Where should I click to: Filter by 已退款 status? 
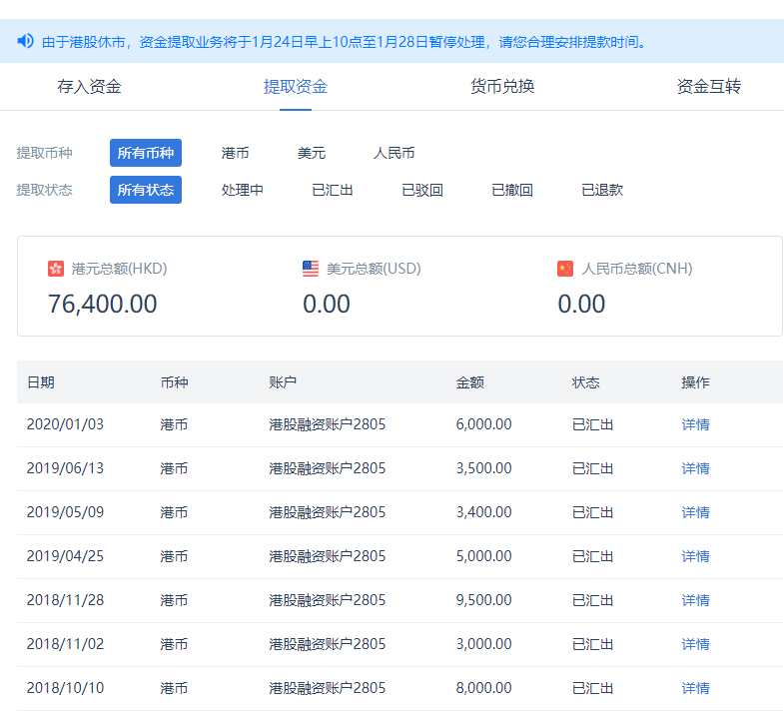point(602,190)
